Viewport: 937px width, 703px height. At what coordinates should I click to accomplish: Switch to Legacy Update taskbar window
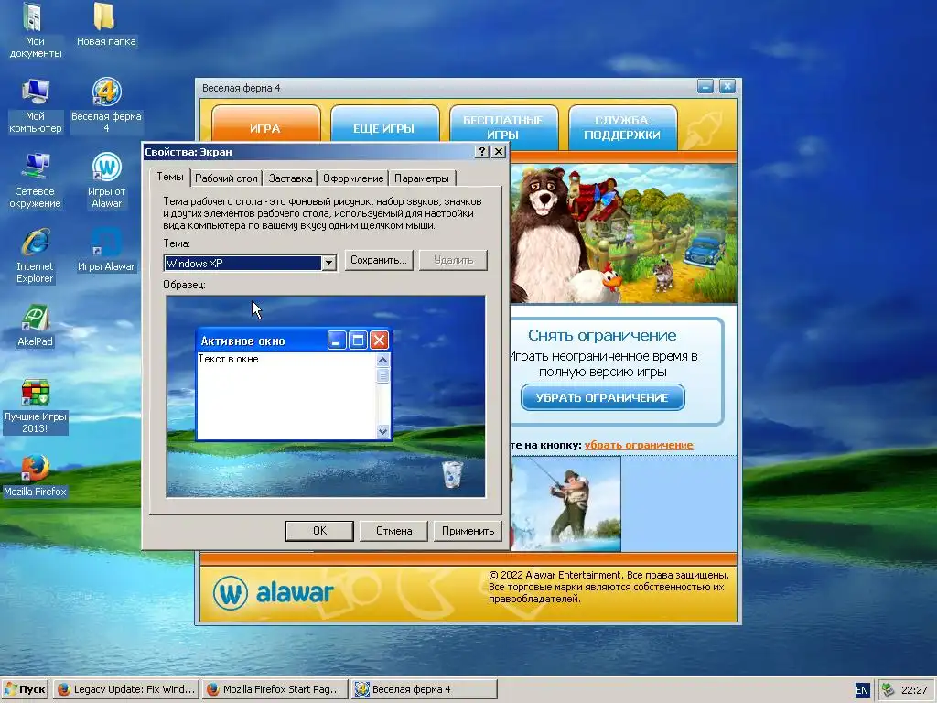pyautogui.click(x=125, y=689)
